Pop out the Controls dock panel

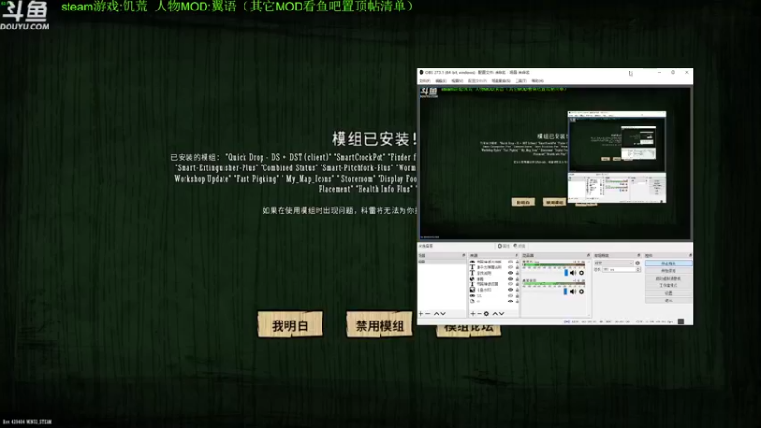690,255
